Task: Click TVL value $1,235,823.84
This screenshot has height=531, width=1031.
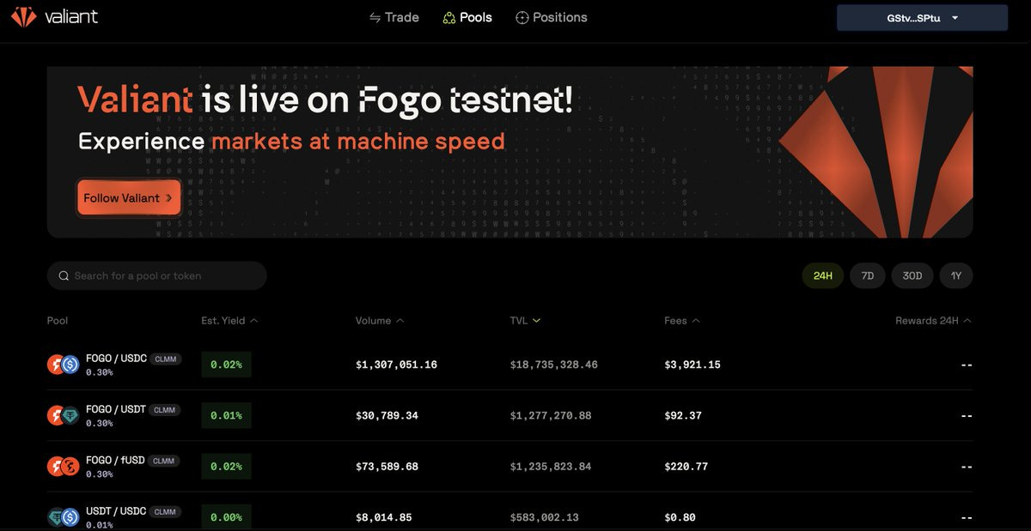Action: coord(551,467)
